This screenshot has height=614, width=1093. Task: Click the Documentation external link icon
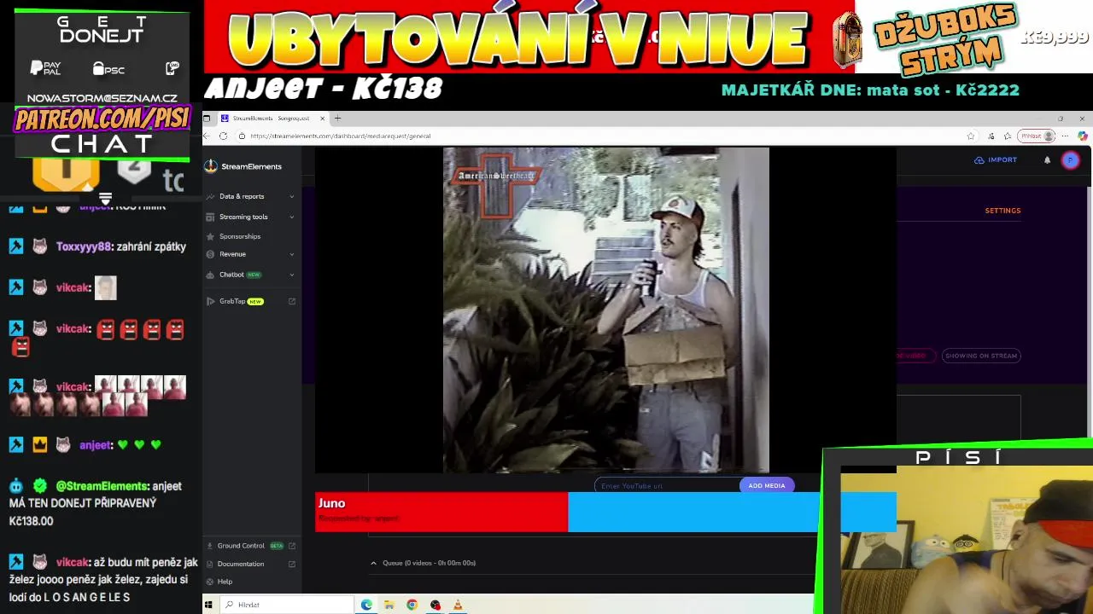click(x=291, y=564)
